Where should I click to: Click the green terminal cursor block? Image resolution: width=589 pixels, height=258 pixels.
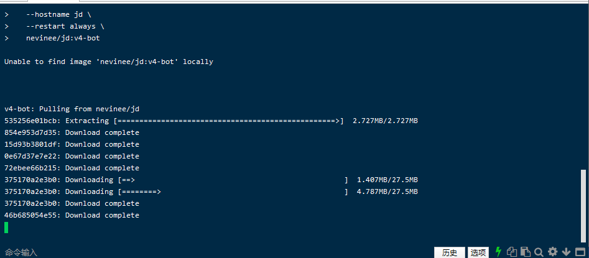tap(7, 228)
